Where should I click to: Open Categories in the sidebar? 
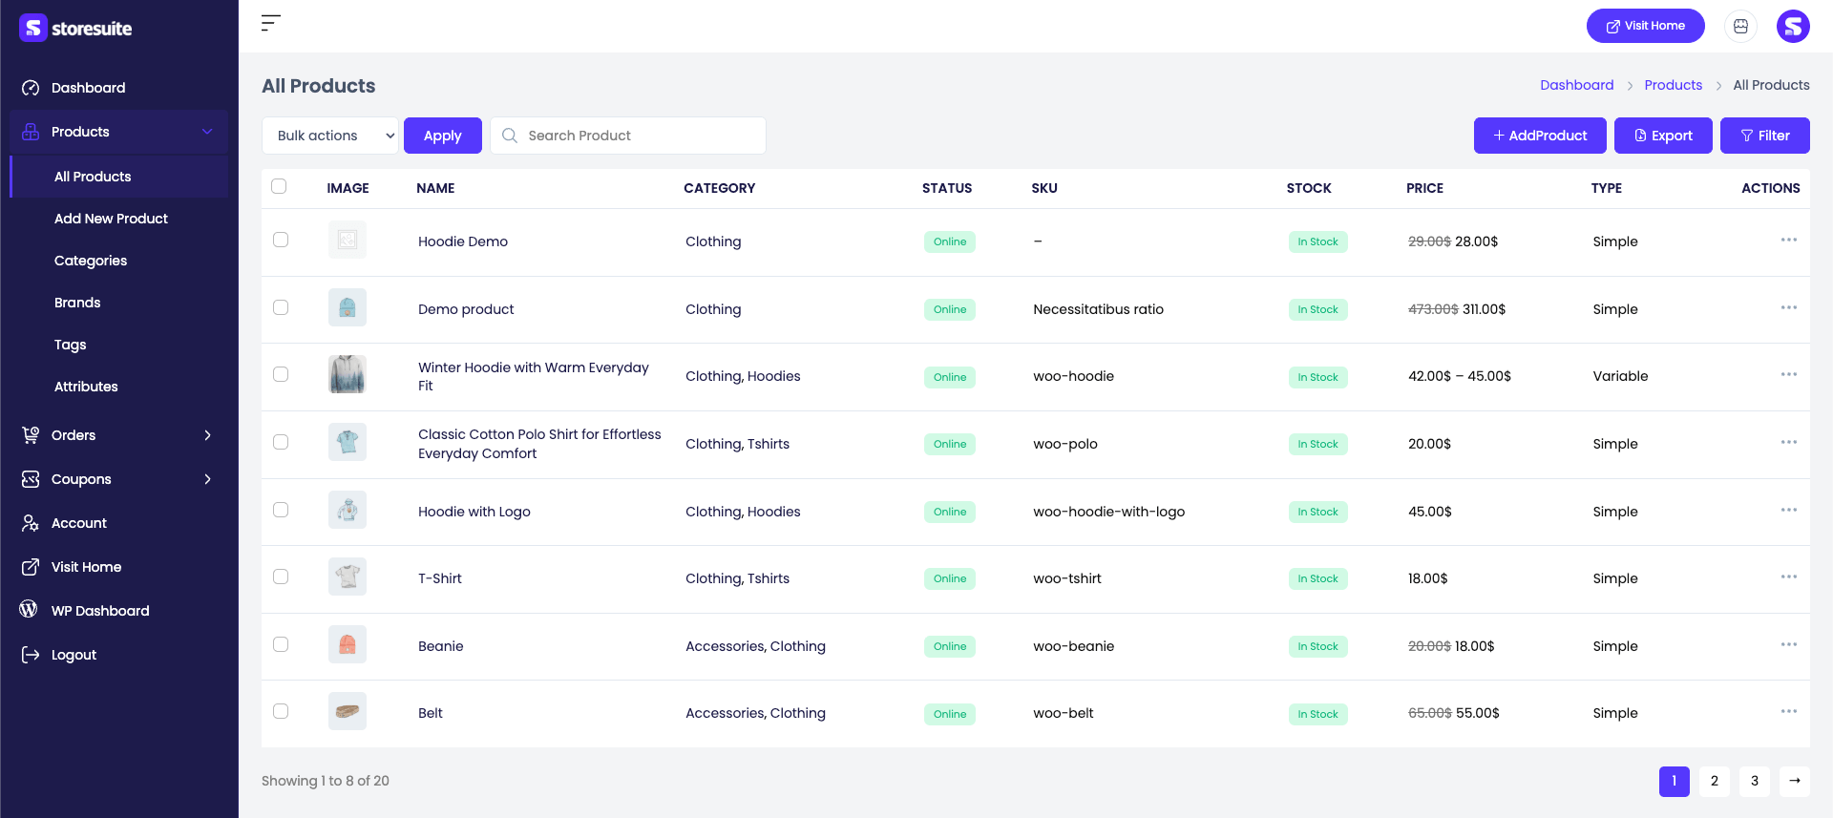[91, 261]
